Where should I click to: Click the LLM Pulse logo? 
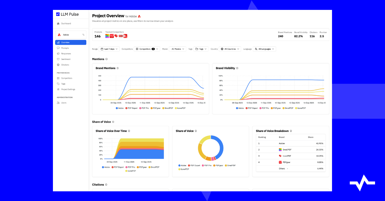(x=67, y=14)
